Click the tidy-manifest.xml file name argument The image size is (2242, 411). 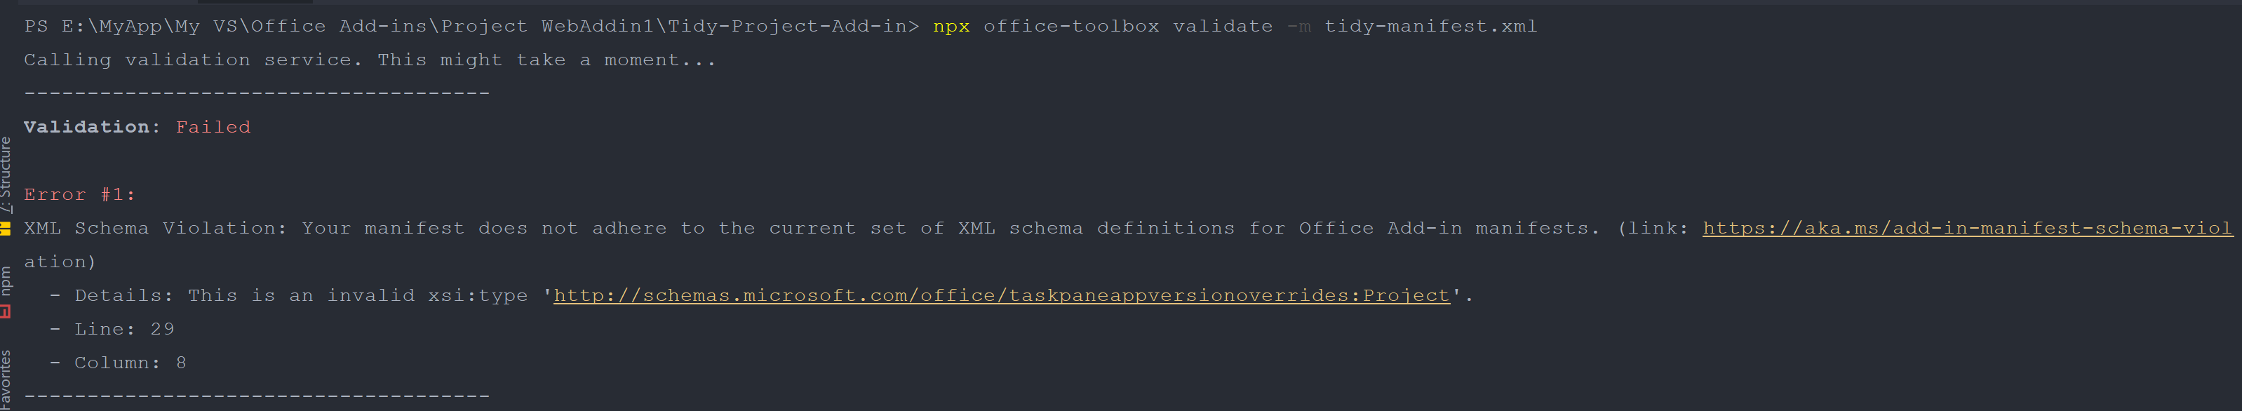[x=1430, y=26]
